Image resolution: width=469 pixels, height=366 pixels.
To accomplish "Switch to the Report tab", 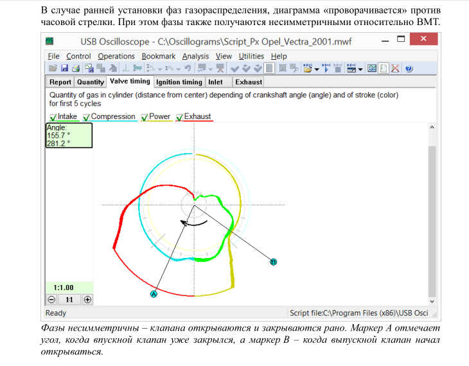I will tap(60, 82).
